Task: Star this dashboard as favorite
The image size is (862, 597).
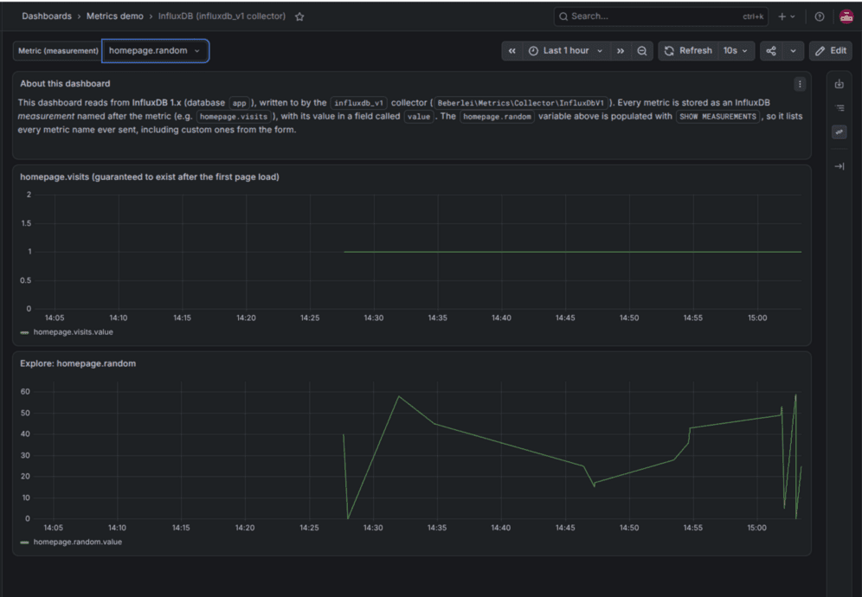Action: click(299, 16)
